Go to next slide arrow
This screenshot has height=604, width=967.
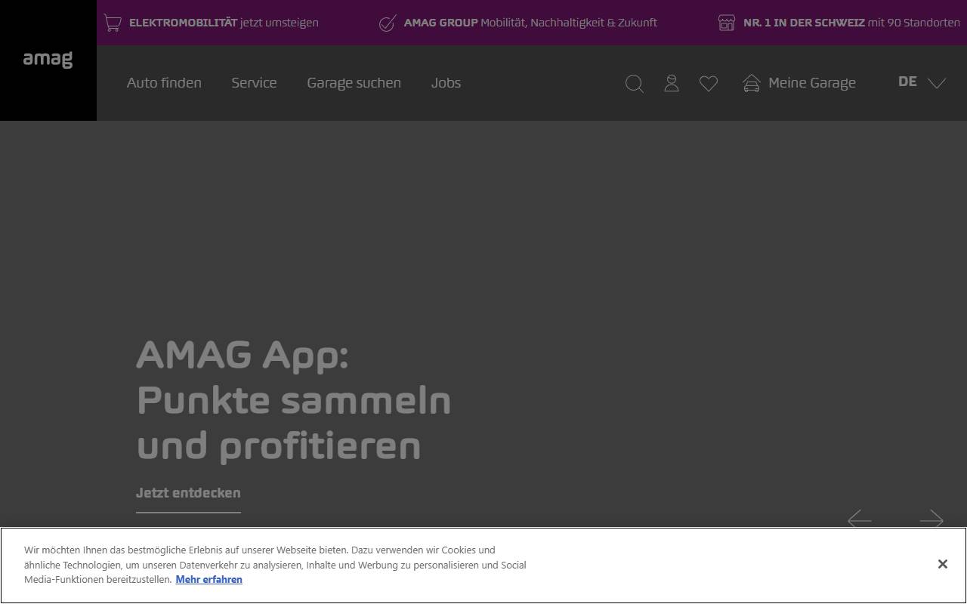click(x=931, y=519)
